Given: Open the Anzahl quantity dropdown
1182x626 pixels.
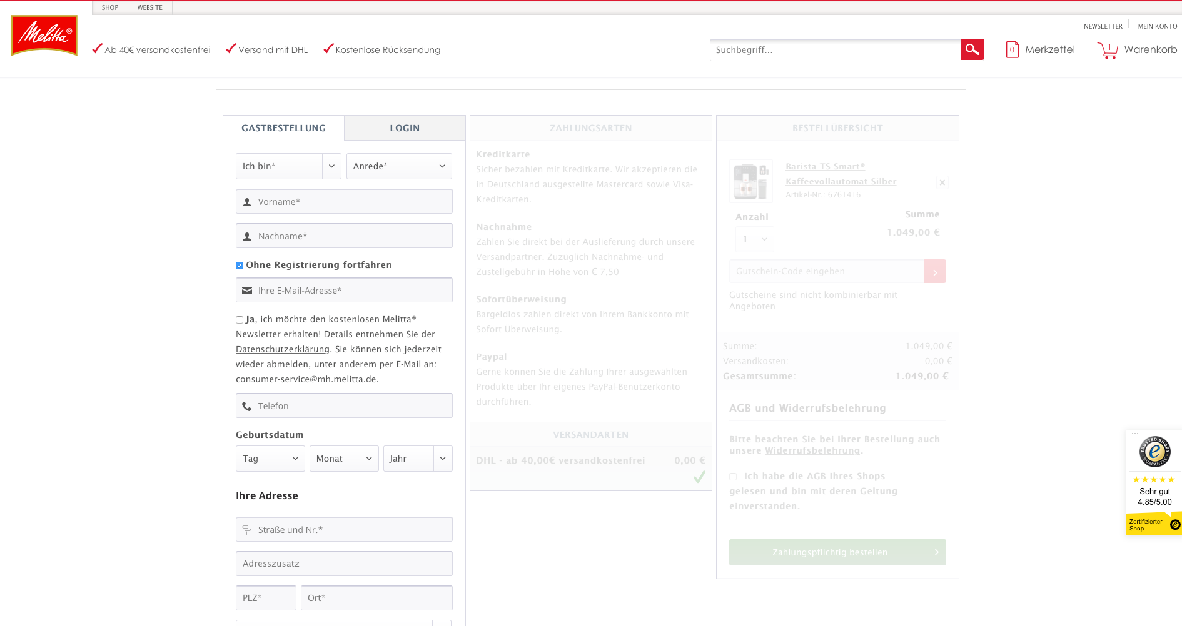Looking at the screenshot, I should click(755, 239).
